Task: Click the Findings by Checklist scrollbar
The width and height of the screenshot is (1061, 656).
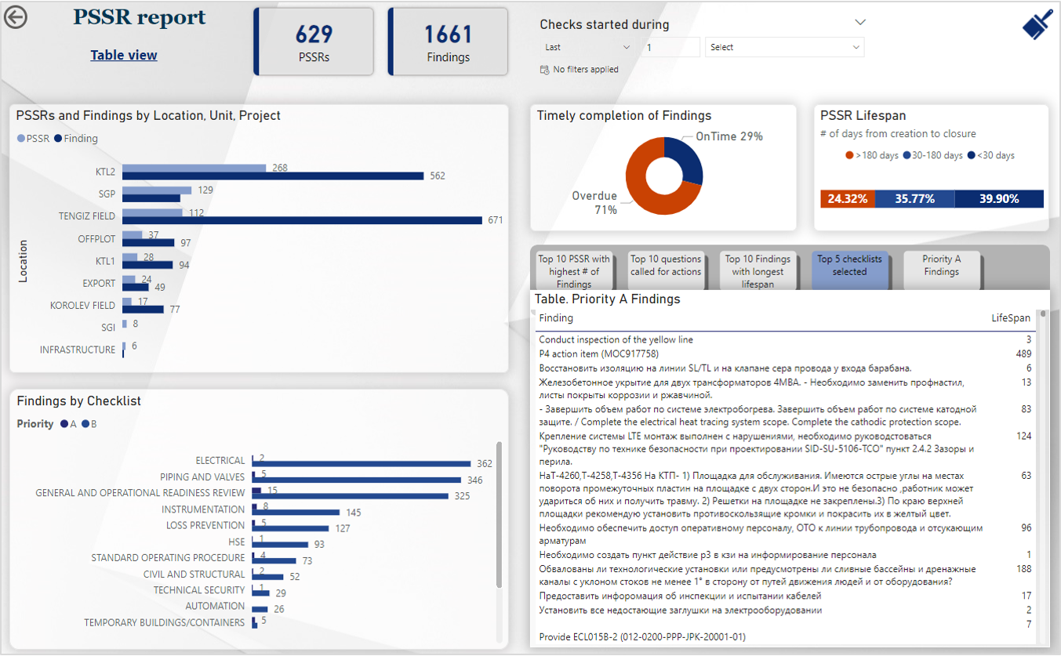Action: tap(500, 516)
